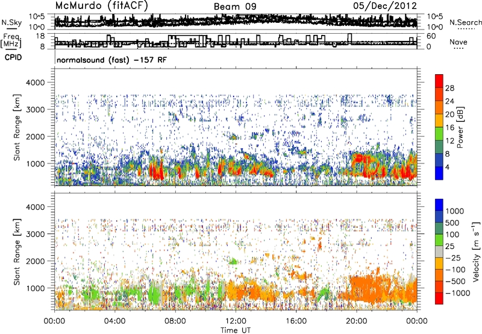Pick the red top segment of power colorbar
This screenshot has height=334, width=482.
439,81
